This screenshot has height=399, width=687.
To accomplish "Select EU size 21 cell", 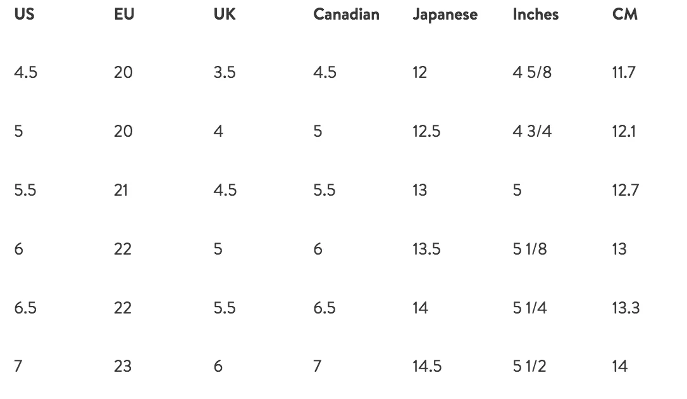I will pos(121,190).
